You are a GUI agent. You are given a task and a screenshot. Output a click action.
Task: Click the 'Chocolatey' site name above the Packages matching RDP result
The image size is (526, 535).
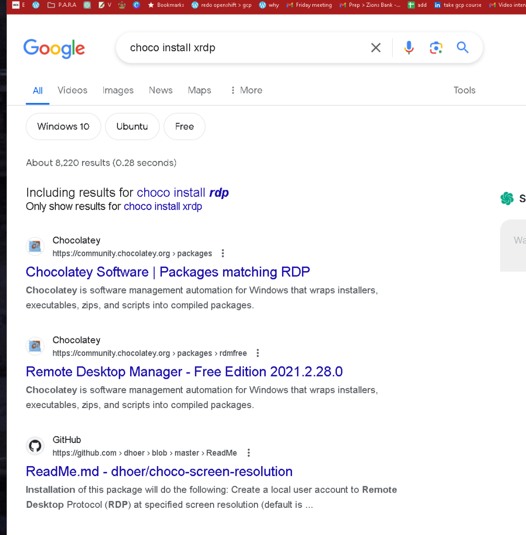[x=76, y=240]
